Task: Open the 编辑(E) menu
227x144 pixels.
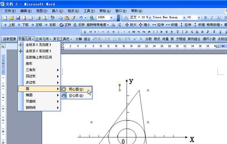Action: click(x=26, y=11)
